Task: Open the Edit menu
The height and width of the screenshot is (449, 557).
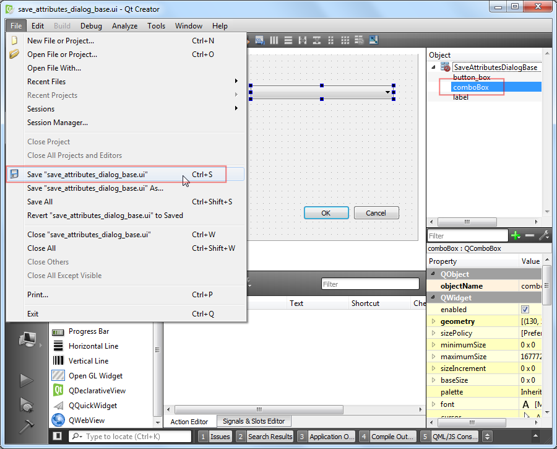Action: (x=38, y=25)
